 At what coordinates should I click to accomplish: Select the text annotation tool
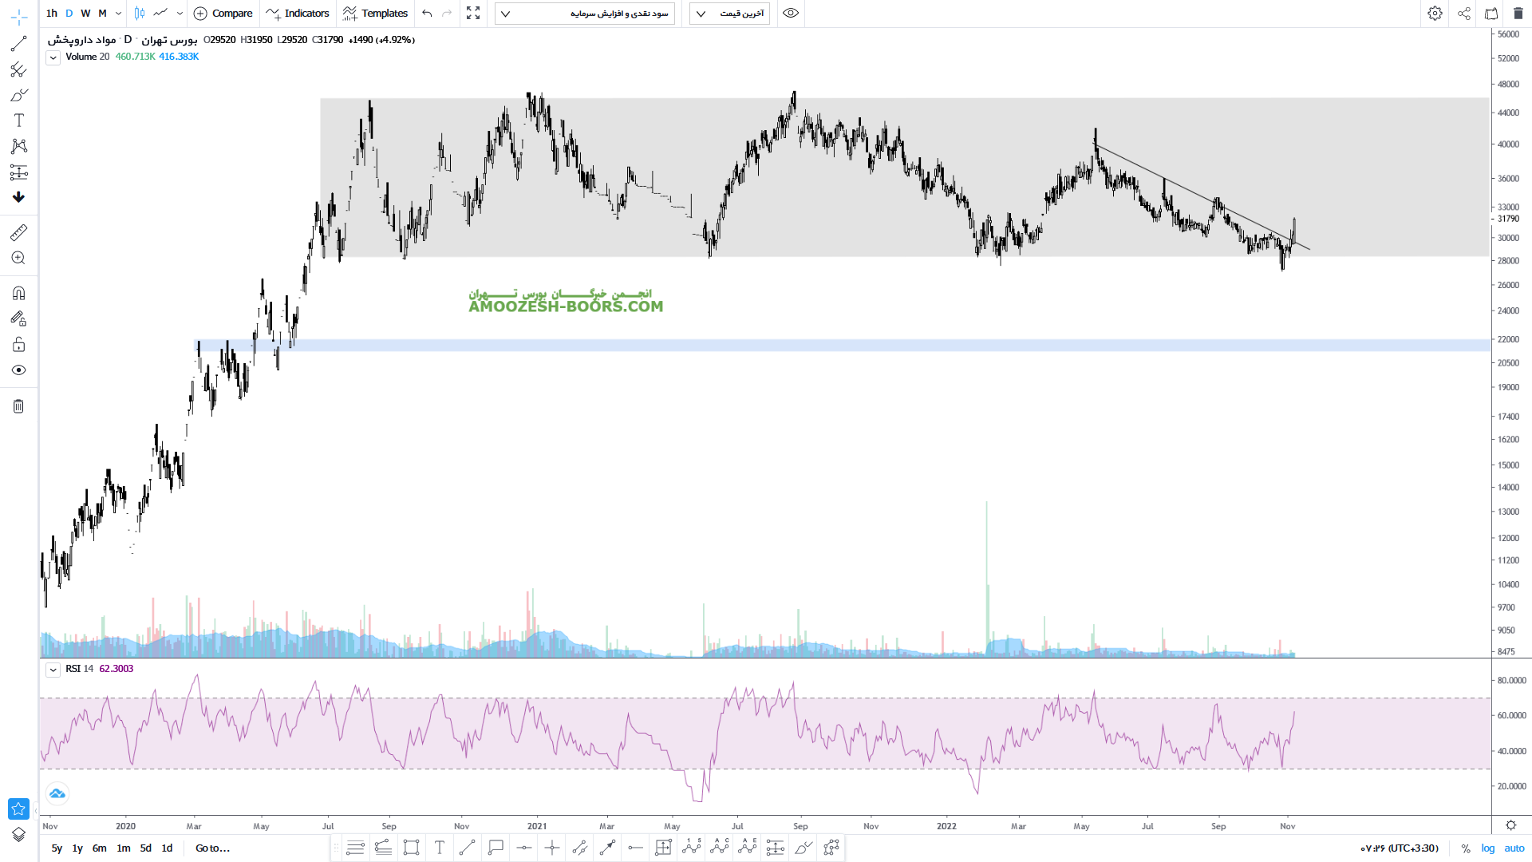click(x=18, y=121)
